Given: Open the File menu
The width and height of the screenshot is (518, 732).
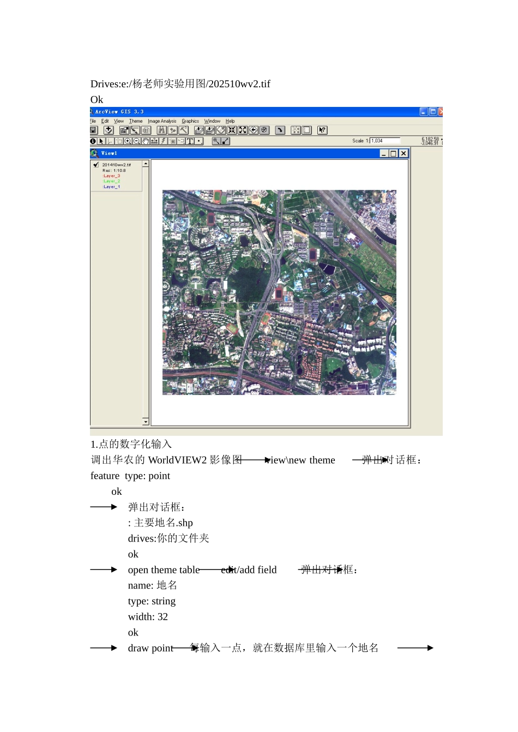Looking at the screenshot, I should tap(93, 121).
